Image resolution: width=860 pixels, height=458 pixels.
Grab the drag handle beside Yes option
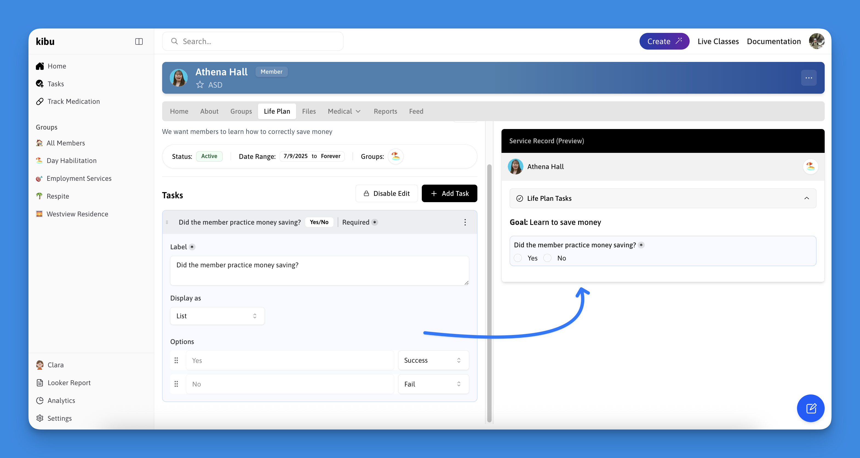click(x=176, y=360)
